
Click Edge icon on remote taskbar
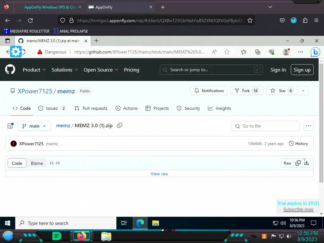coord(140,223)
